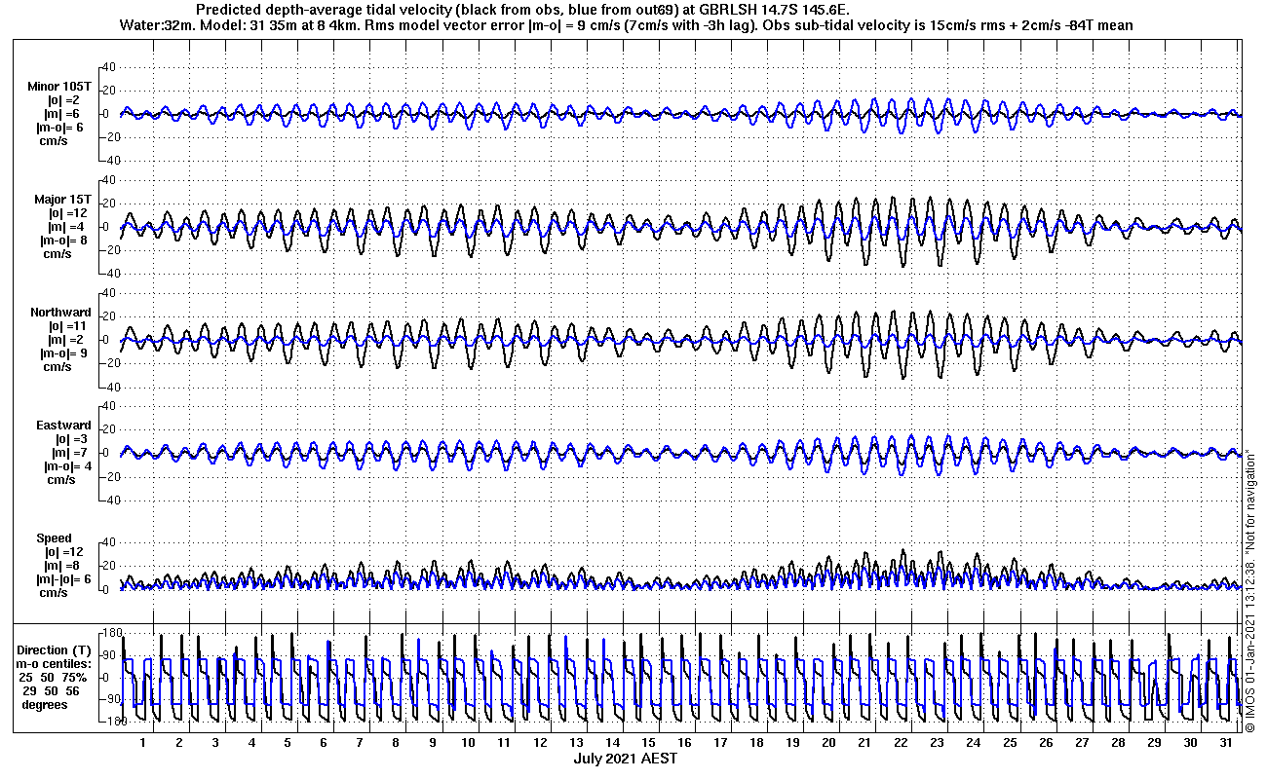1267x779 pixels.
Task: Click the "|m| =4" value beside the Major panel
Action: click(68, 226)
